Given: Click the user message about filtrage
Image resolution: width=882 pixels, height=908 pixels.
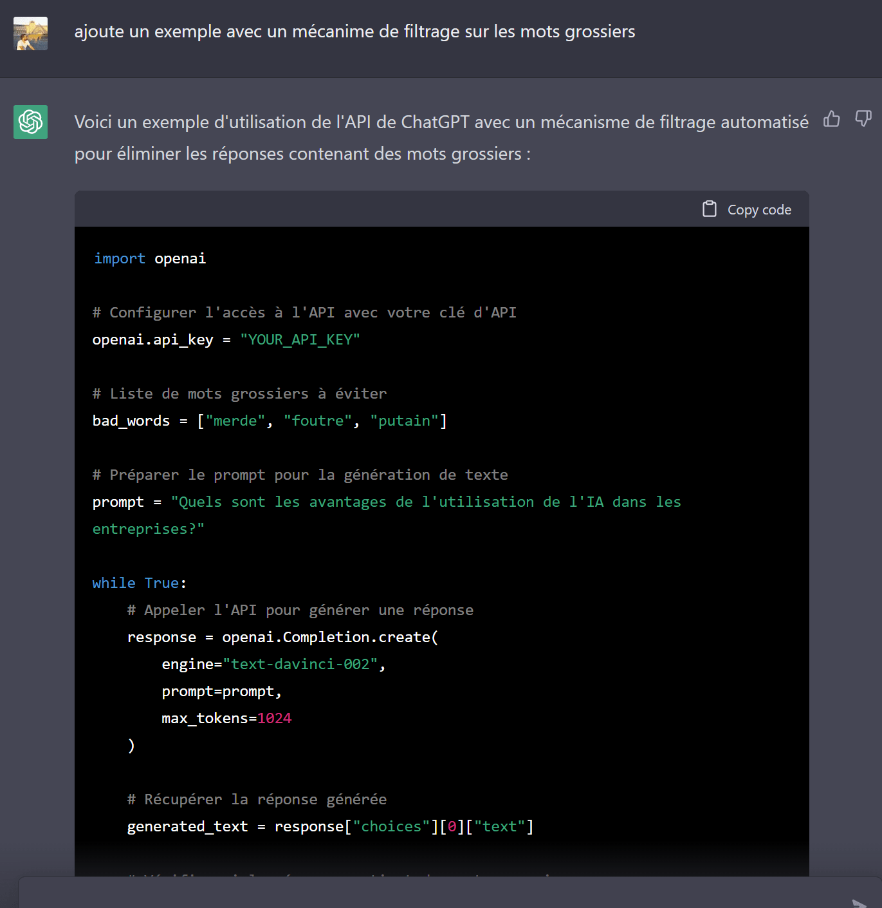Looking at the screenshot, I should pos(354,32).
